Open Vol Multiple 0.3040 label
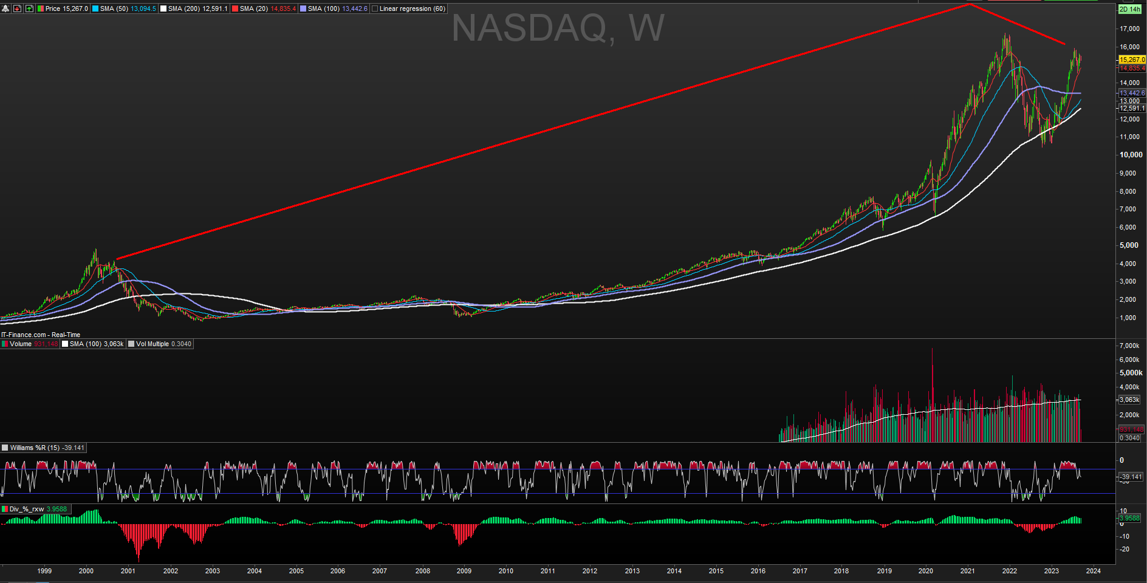 tap(163, 344)
